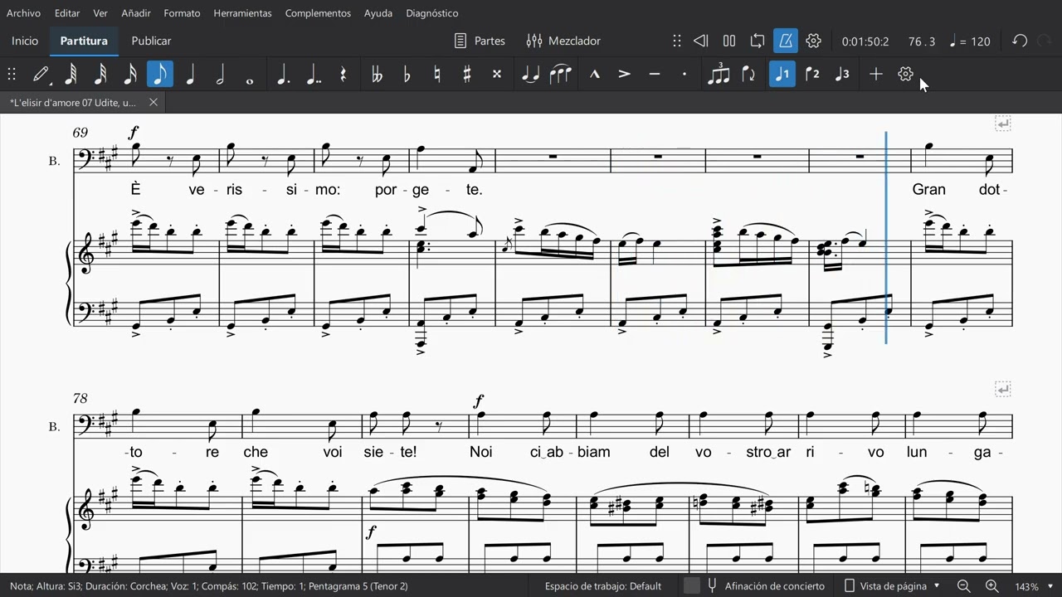Switch to the Publicar tab
Image resolution: width=1062 pixels, height=597 pixels.
[151, 41]
